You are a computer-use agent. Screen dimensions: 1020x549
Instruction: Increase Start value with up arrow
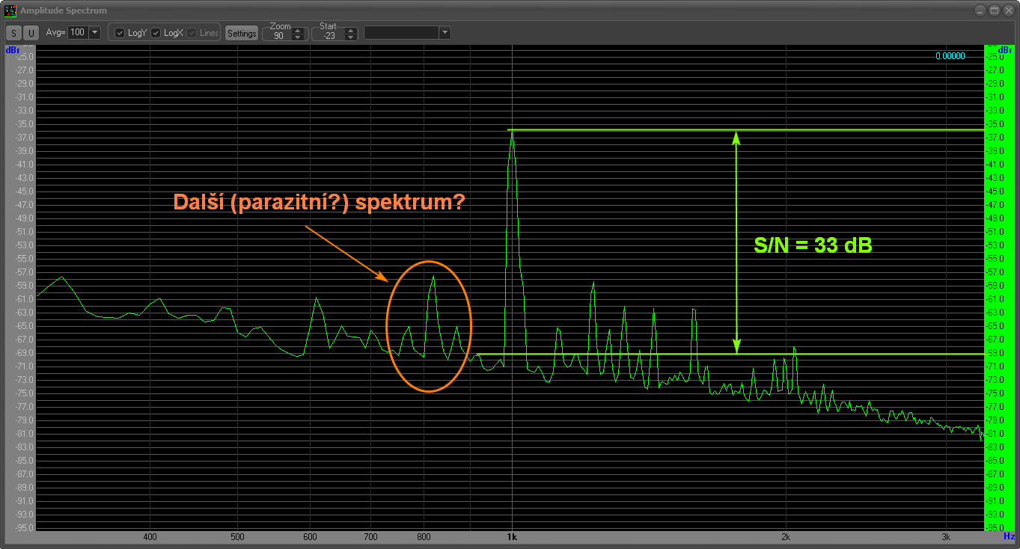click(x=350, y=30)
